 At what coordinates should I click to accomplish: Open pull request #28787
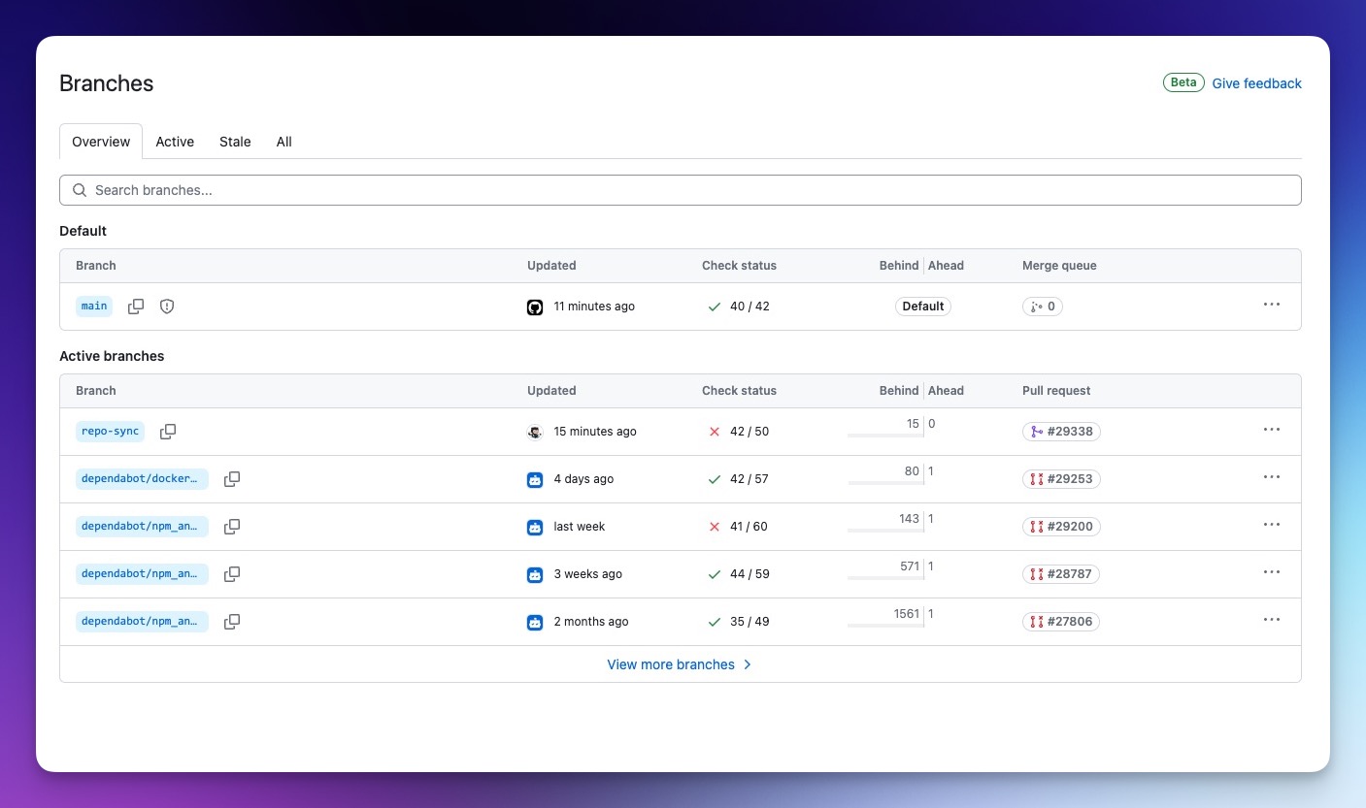click(1061, 574)
